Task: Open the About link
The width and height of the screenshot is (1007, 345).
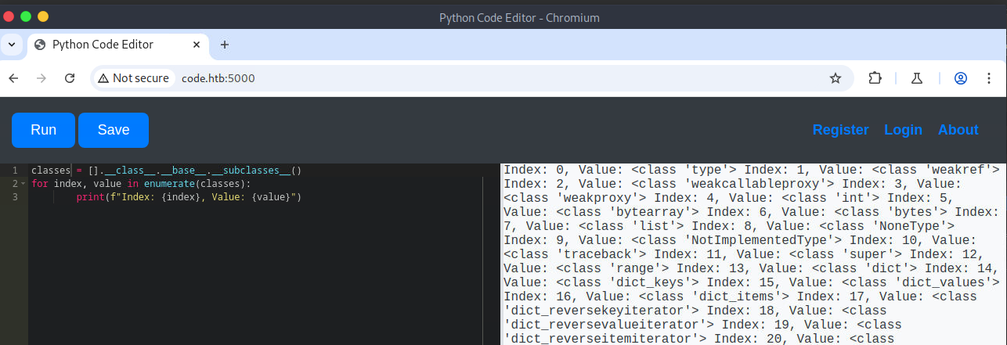Action: click(x=958, y=130)
